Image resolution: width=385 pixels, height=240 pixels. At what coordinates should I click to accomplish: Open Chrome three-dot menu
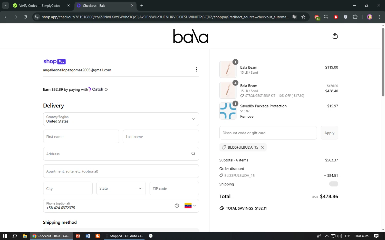pyautogui.click(x=379, y=17)
